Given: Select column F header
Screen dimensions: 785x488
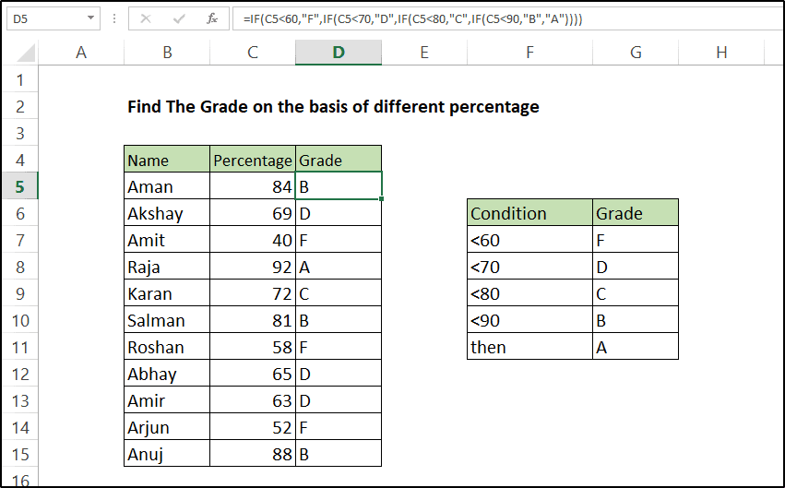Looking at the screenshot, I should pyautogui.click(x=529, y=53).
